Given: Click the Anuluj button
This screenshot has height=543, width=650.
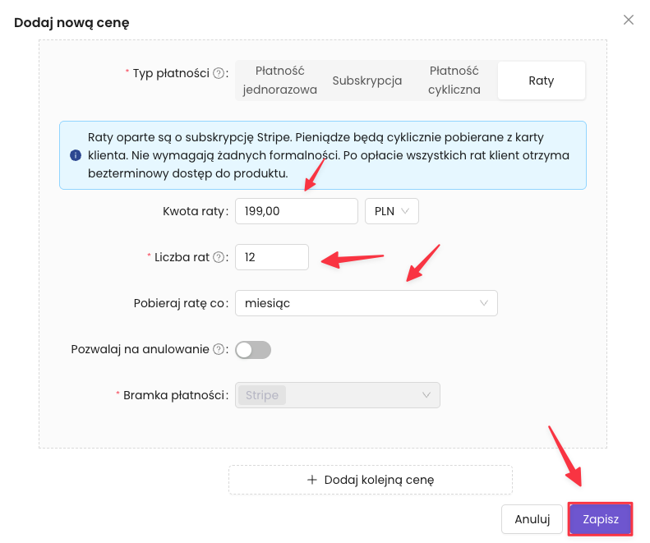Looking at the screenshot, I should 532,519.
